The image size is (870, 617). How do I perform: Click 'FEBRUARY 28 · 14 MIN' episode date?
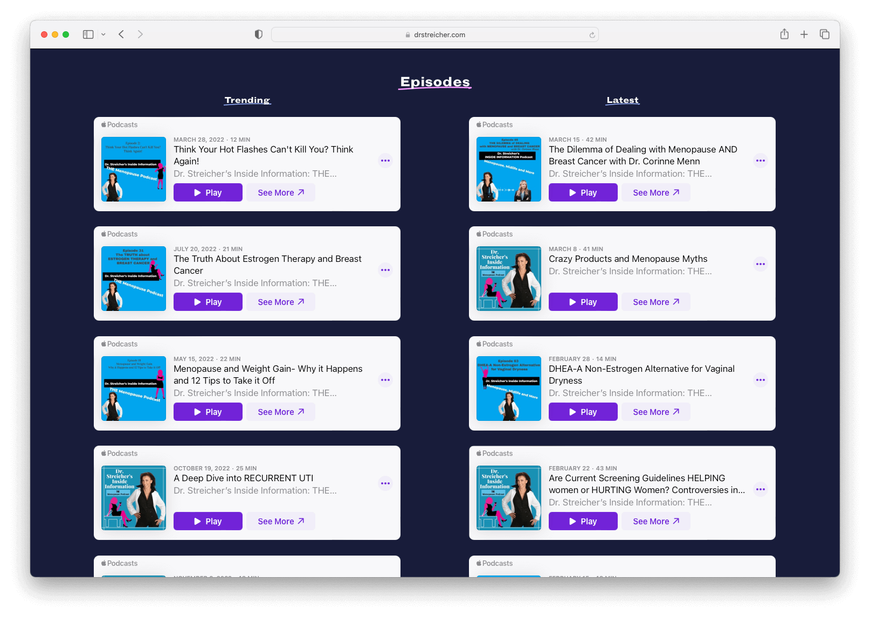click(583, 359)
